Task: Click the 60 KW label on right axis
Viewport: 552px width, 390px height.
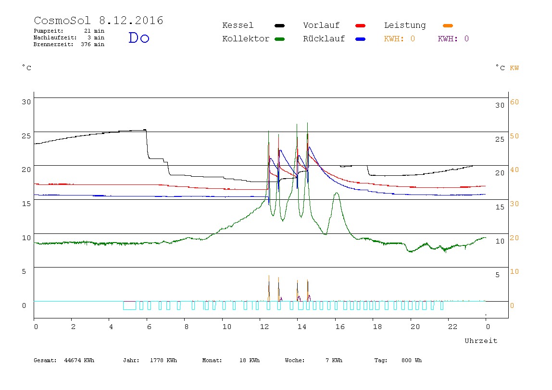Action: tap(514, 102)
